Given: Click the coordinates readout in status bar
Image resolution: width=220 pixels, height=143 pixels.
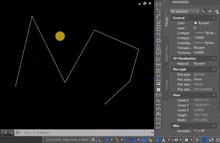Looking at the screenshot, I should 67,140.
